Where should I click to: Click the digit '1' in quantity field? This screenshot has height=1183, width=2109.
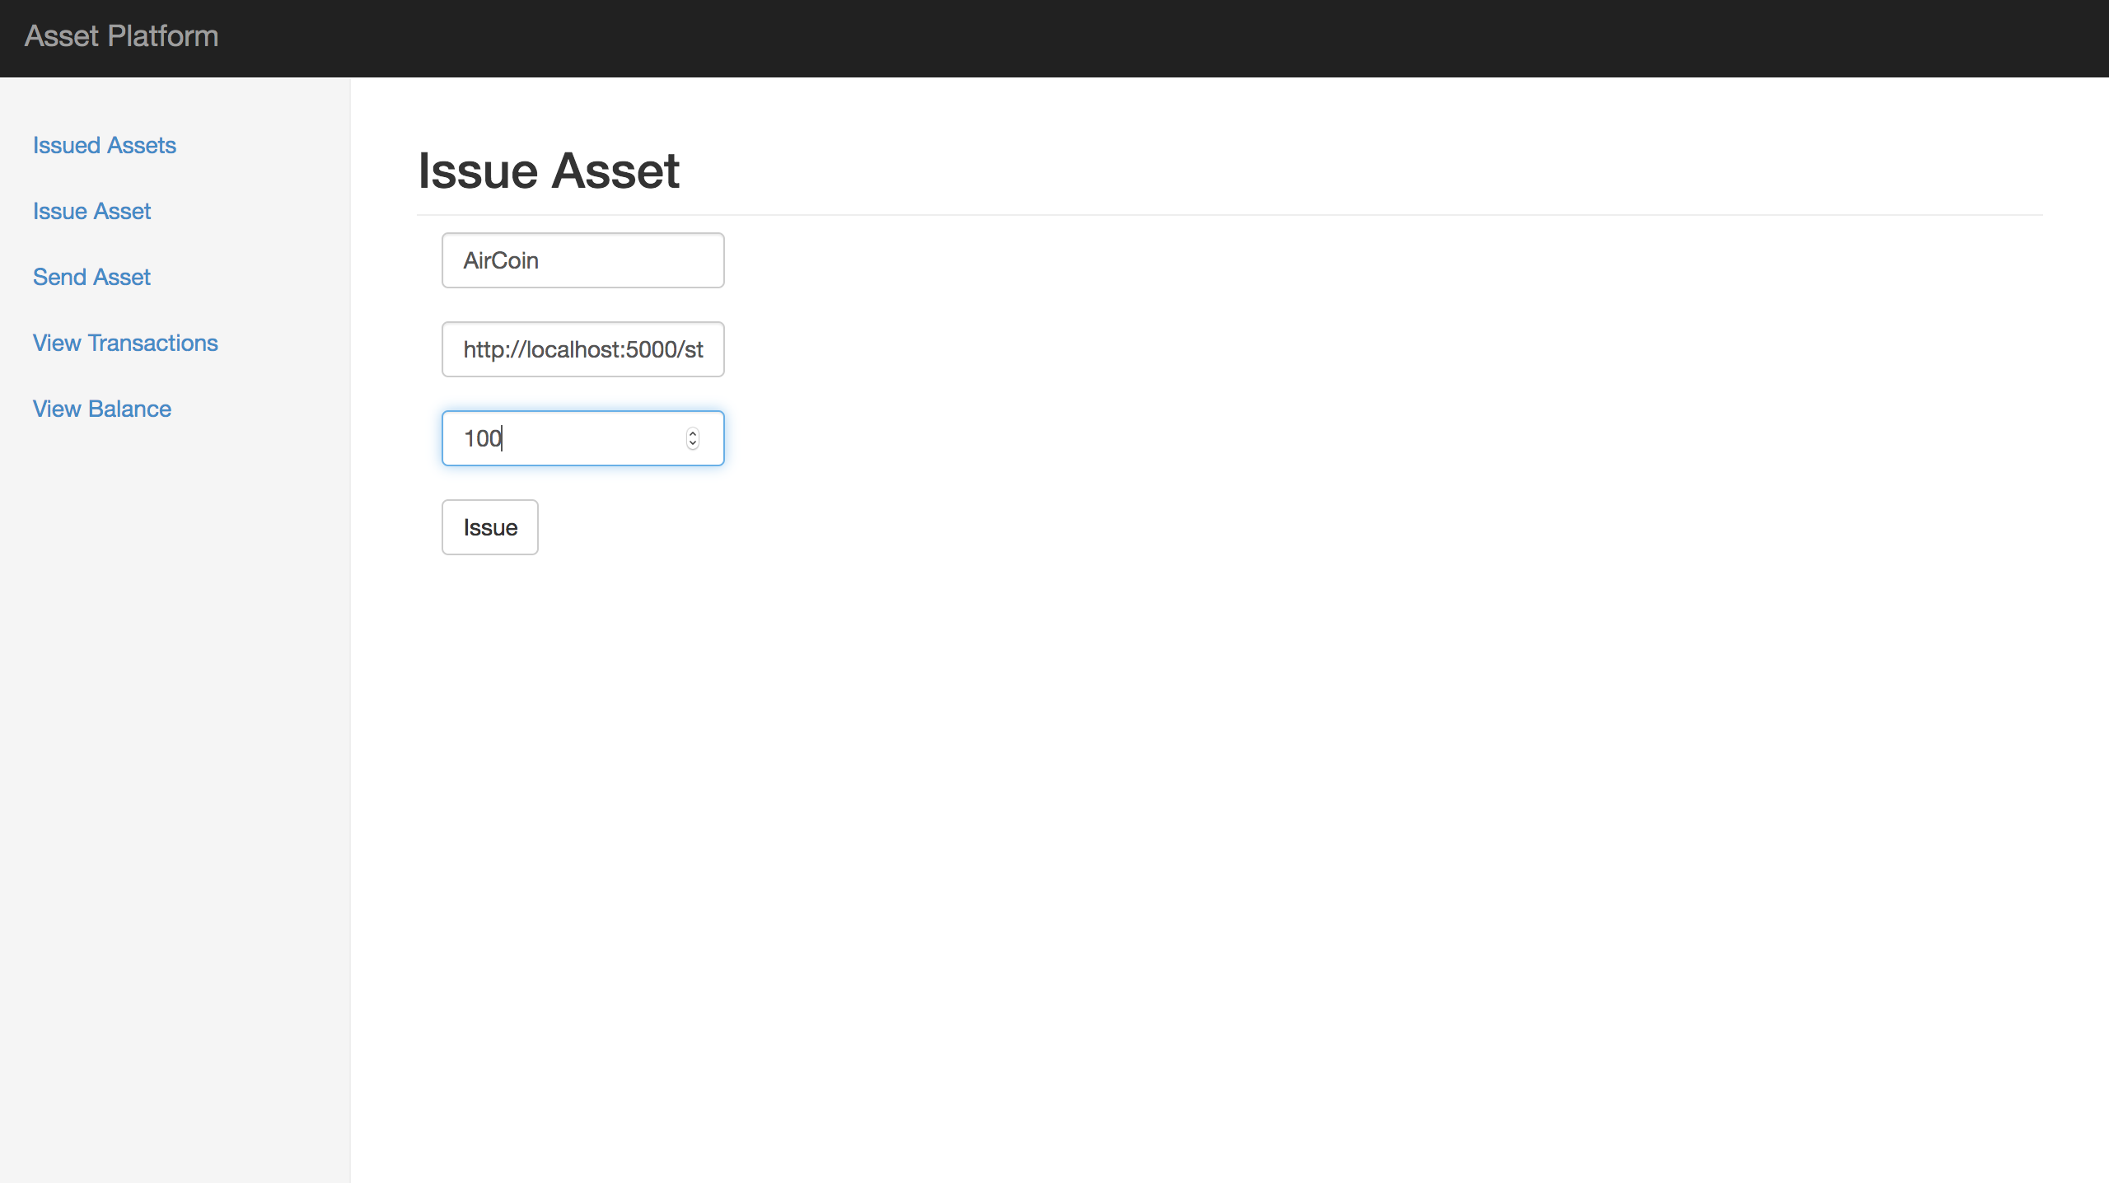pos(468,438)
